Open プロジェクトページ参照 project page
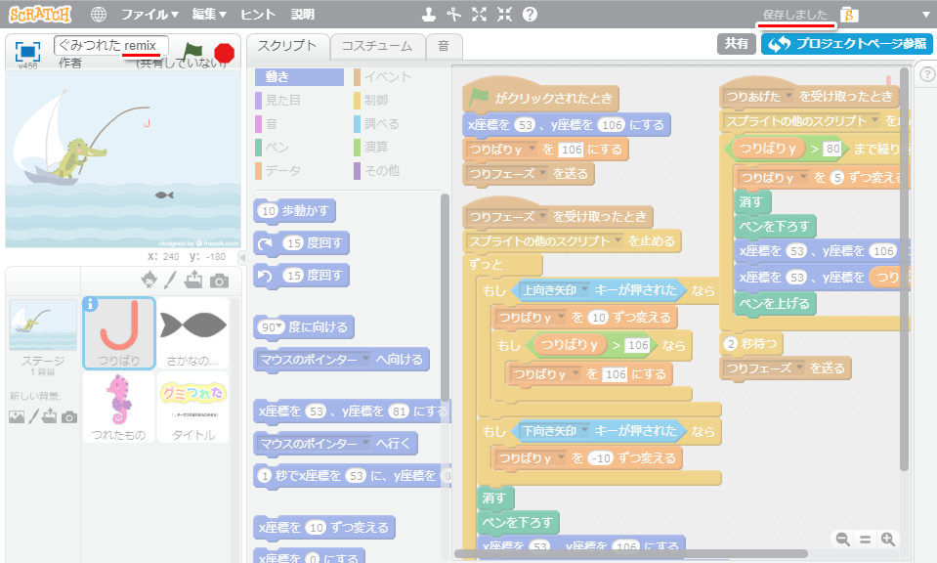 pos(847,44)
